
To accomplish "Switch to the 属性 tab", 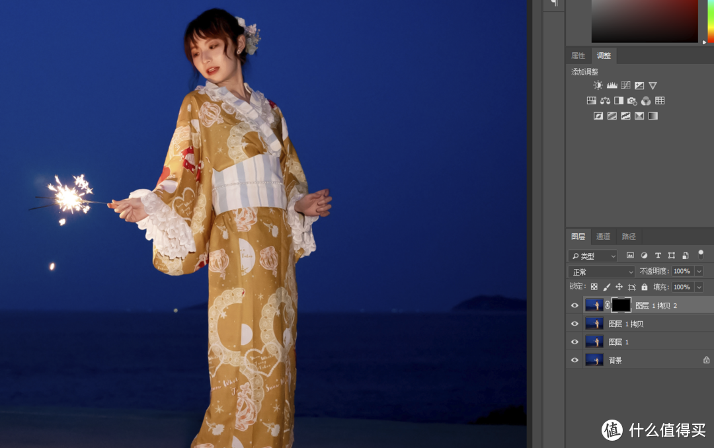I will pos(578,56).
